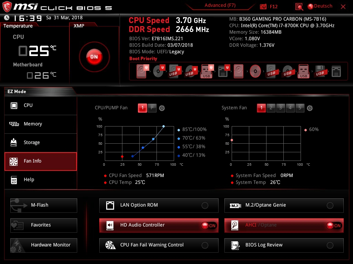
Task: Select the legacy hard disk boot icon
Action: [239, 71]
